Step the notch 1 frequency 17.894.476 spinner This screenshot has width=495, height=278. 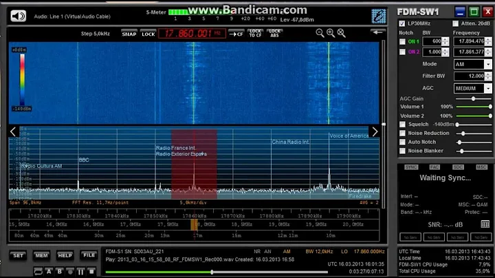point(488,41)
